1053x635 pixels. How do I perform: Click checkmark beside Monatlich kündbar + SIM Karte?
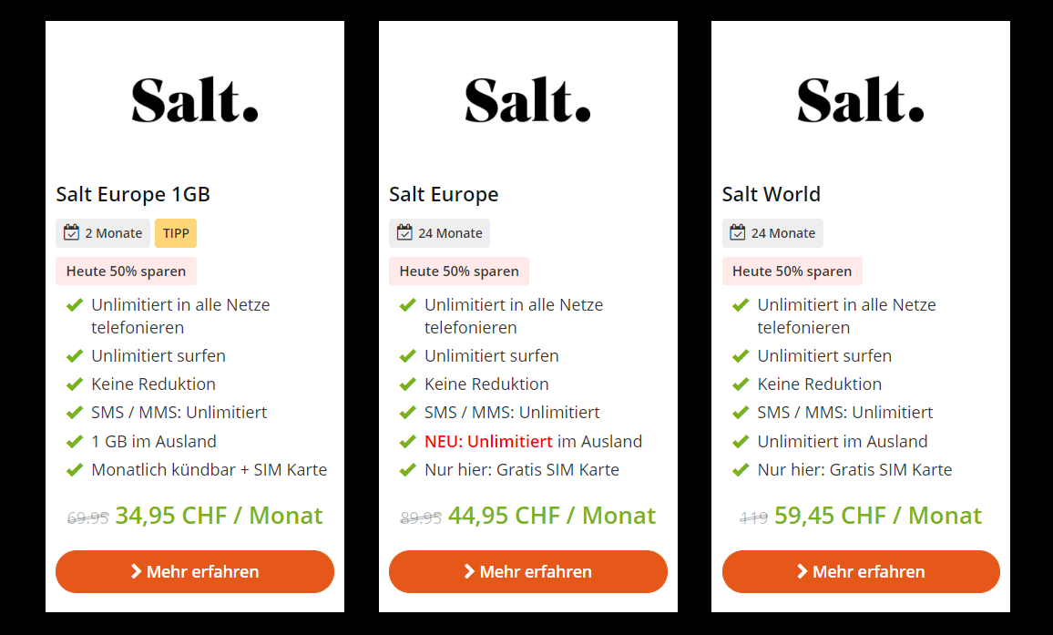75,470
